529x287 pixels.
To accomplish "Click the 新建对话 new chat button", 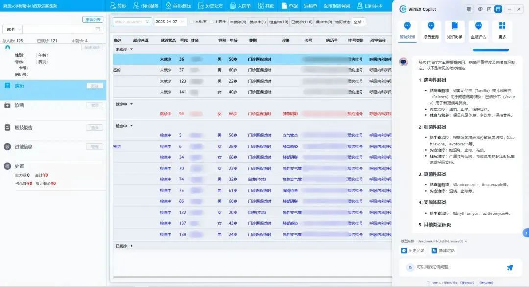I will (x=443, y=251).
